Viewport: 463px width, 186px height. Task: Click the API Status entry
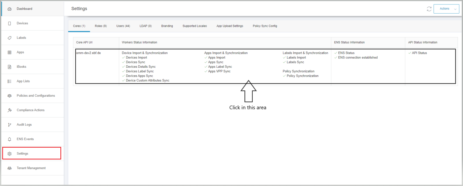click(x=417, y=53)
